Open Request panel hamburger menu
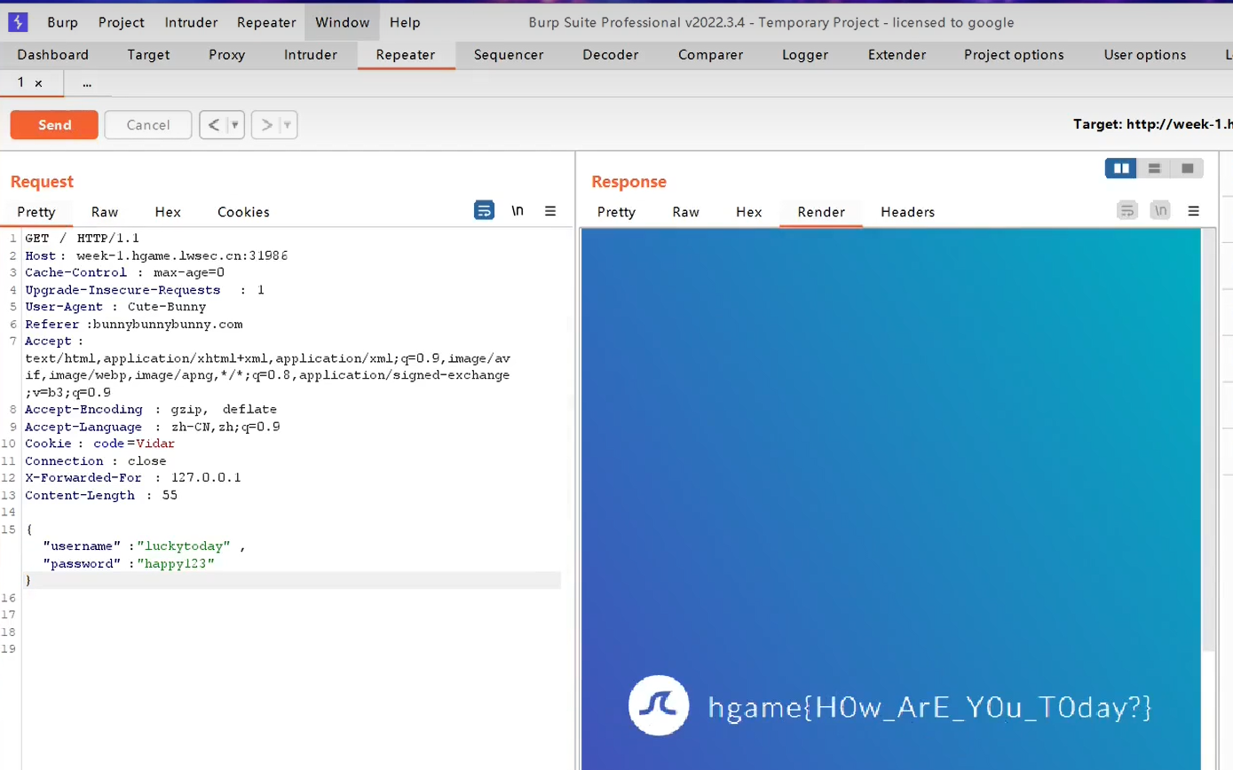Image resolution: width=1233 pixels, height=770 pixels. 550,211
